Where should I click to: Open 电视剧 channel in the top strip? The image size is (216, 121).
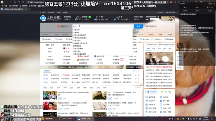tap(59, 39)
